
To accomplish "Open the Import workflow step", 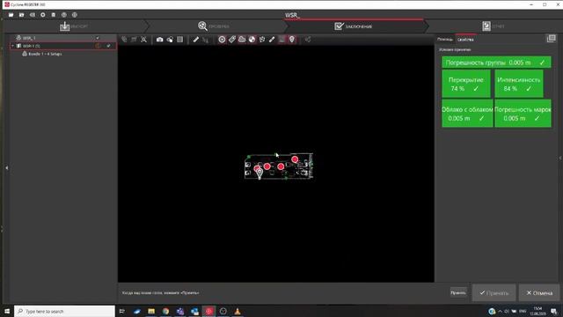I will click(x=74, y=26).
